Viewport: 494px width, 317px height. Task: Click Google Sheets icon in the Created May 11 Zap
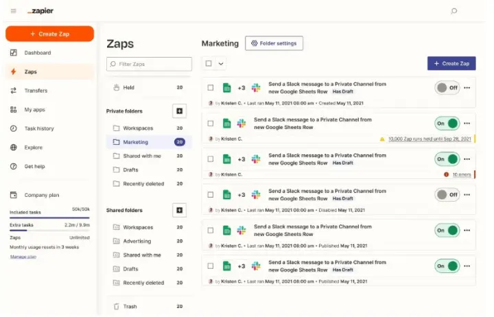coord(226,88)
